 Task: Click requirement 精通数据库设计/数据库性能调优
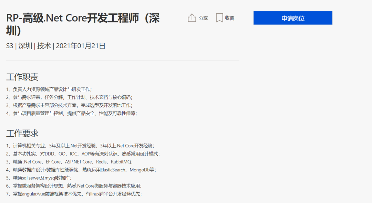[x=81, y=170]
